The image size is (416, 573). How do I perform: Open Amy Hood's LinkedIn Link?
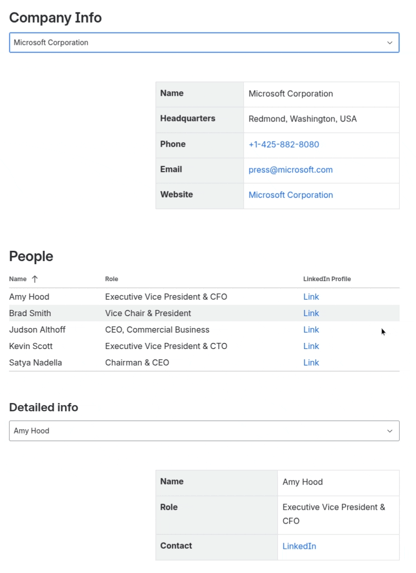311,297
